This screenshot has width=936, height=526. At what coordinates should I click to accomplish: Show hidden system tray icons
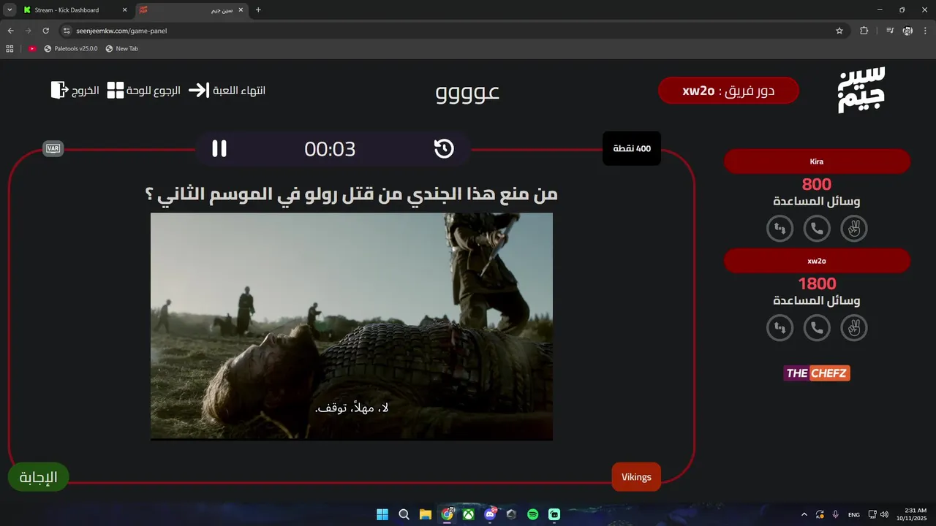click(804, 514)
